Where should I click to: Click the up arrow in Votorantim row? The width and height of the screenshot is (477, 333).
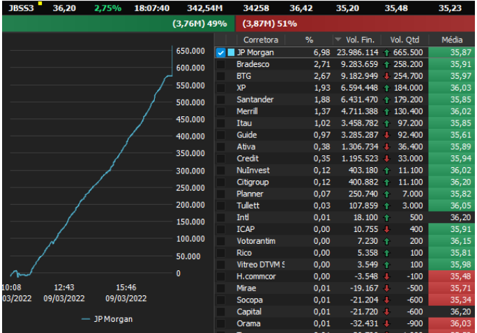point(386,241)
